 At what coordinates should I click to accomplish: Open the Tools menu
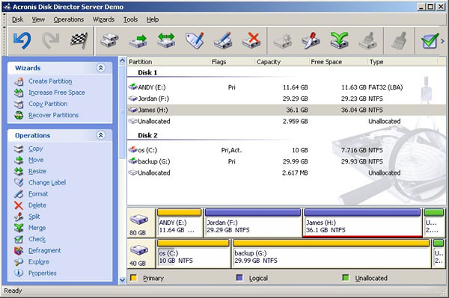pos(130,19)
